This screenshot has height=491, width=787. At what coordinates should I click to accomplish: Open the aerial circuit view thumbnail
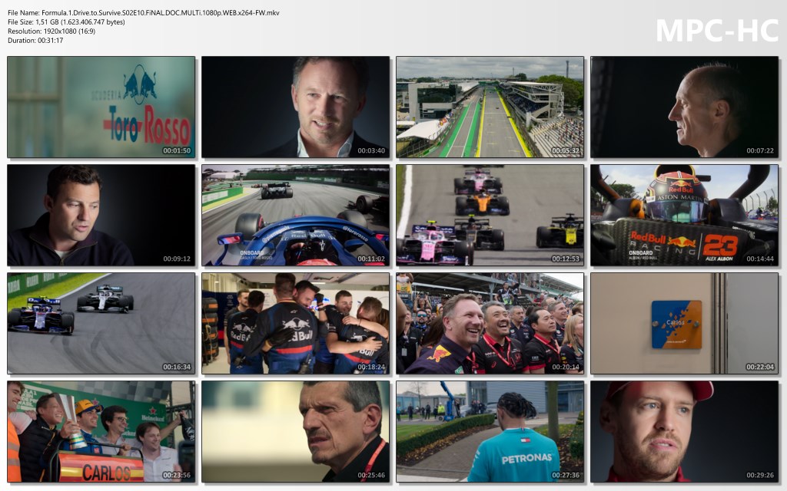[x=490, y=107]
